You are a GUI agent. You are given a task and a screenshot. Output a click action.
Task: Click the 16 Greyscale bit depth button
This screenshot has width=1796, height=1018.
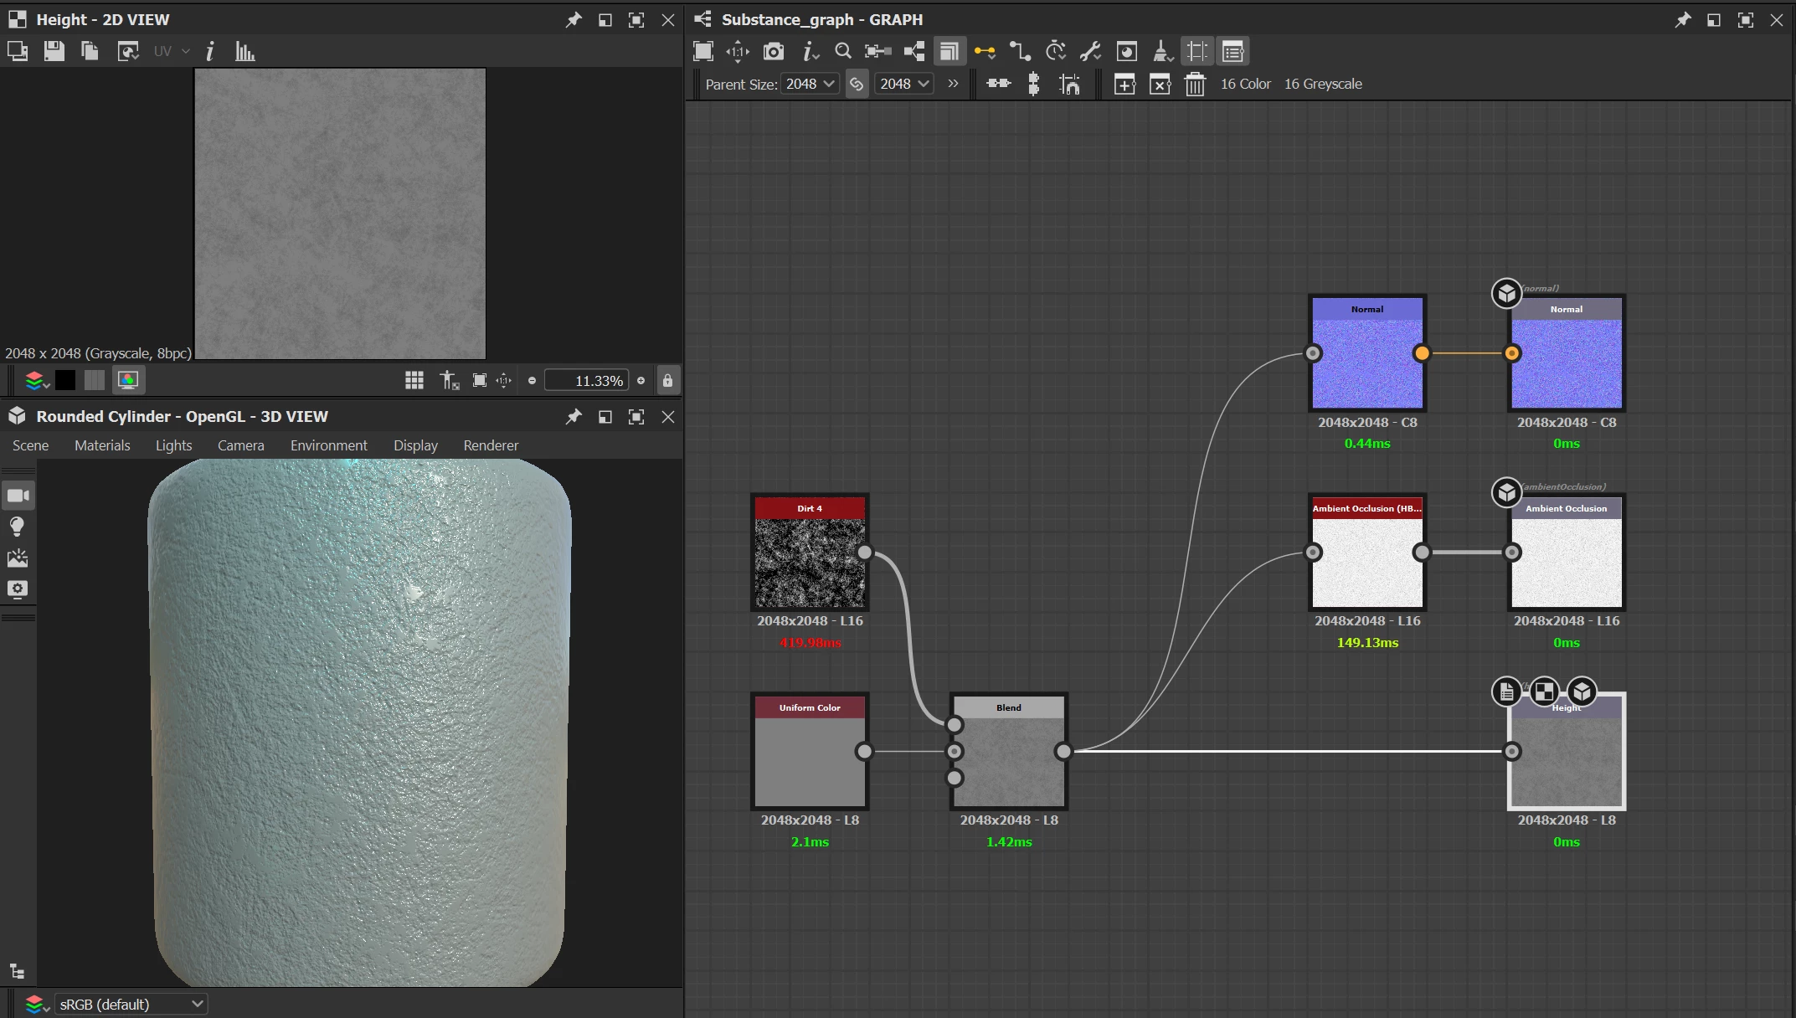(1322, 84)
